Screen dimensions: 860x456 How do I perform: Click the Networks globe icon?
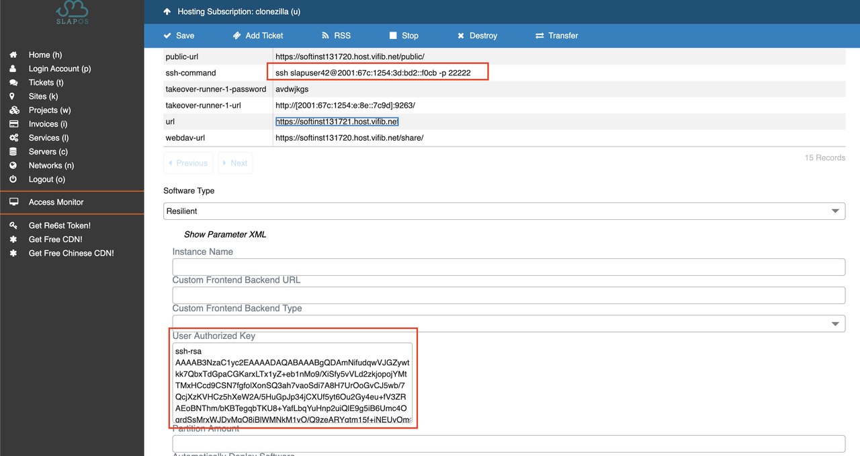[13, 165]
